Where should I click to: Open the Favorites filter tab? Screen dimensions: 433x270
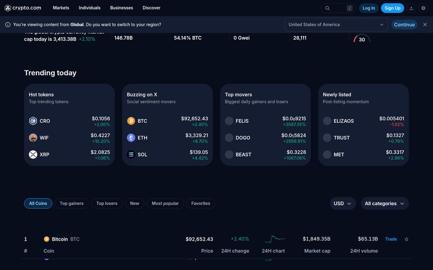(201, 203)
